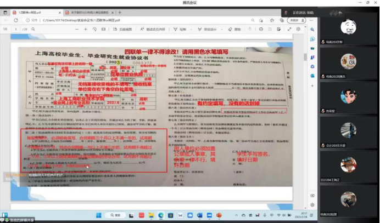Click the greyed-out browser back arrow
The image size is (380, 223).
6,20
